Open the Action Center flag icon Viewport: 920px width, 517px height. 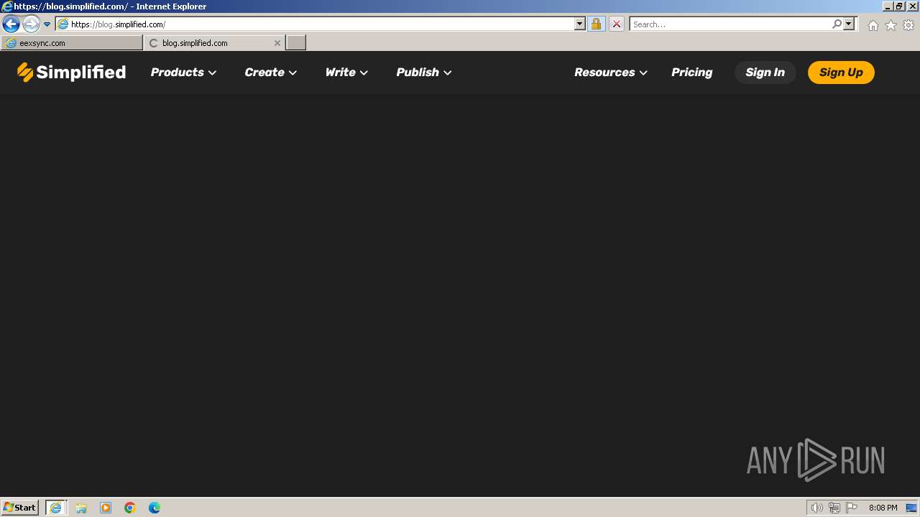pyautogui.click(x=852, y=508)
